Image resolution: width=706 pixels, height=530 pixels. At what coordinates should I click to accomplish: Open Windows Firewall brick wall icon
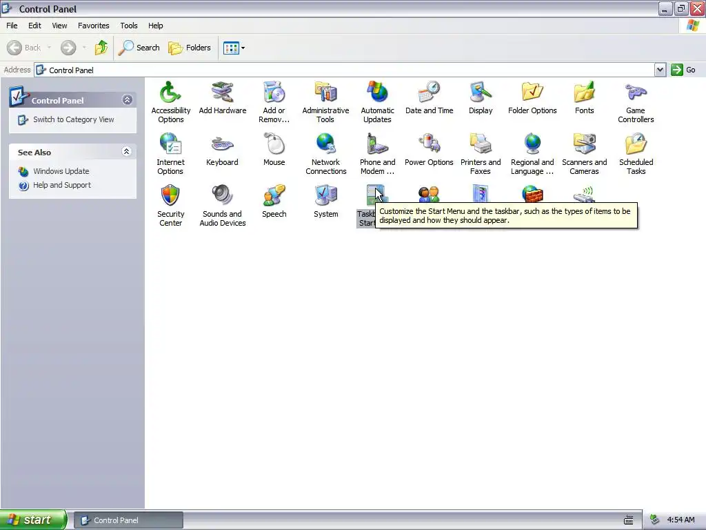tap(532, 194)
